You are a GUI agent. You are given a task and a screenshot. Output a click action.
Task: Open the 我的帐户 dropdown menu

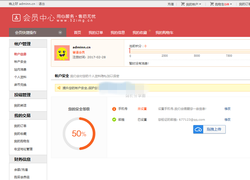193,4
